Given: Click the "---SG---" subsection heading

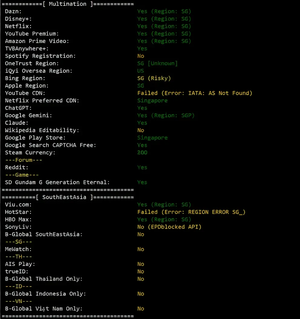Looking at the screenshot, I should [18, 242].
